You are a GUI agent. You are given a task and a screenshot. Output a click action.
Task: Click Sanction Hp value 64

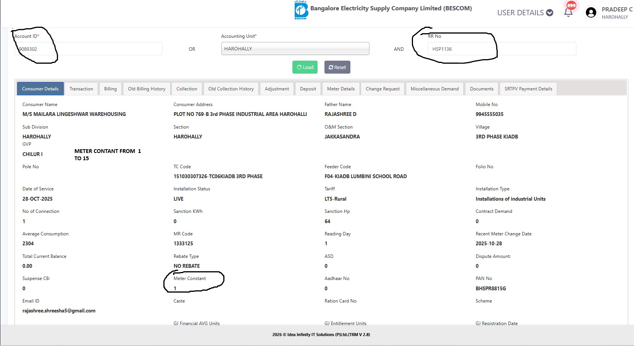pos(327,221)
